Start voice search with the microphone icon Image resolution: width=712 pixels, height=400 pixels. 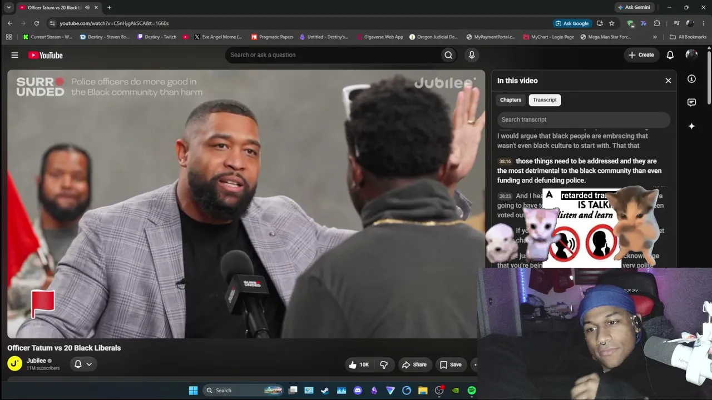(x=472, y=55)
